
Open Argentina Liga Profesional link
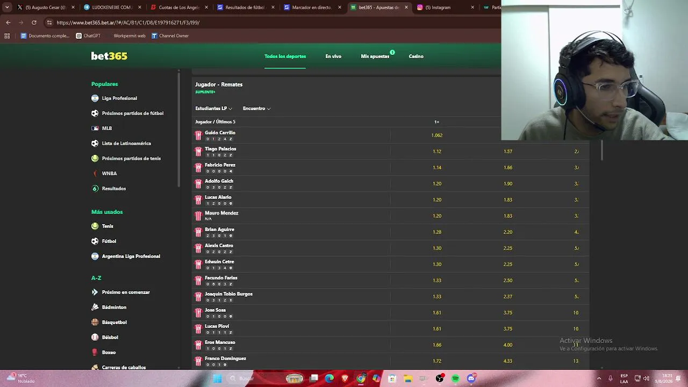pos(131,256)
